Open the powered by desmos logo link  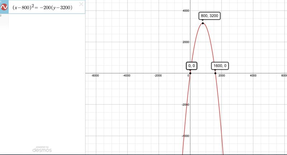42,149
